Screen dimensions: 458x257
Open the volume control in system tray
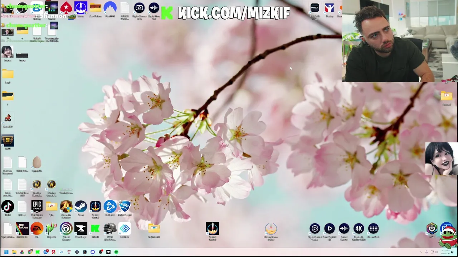(x=436, y=252)
